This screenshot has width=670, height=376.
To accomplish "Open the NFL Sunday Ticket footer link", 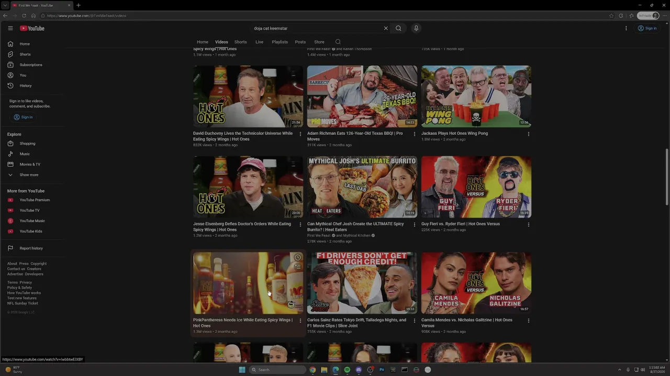I will pos(23,303).
